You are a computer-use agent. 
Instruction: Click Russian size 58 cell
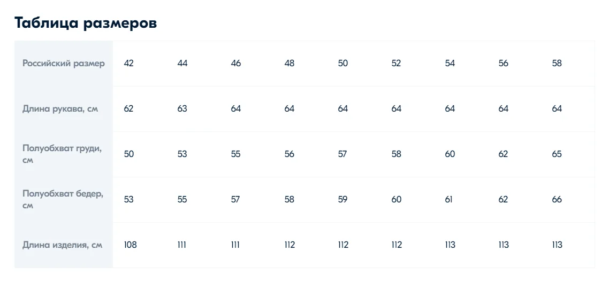[x=557, y=63]
